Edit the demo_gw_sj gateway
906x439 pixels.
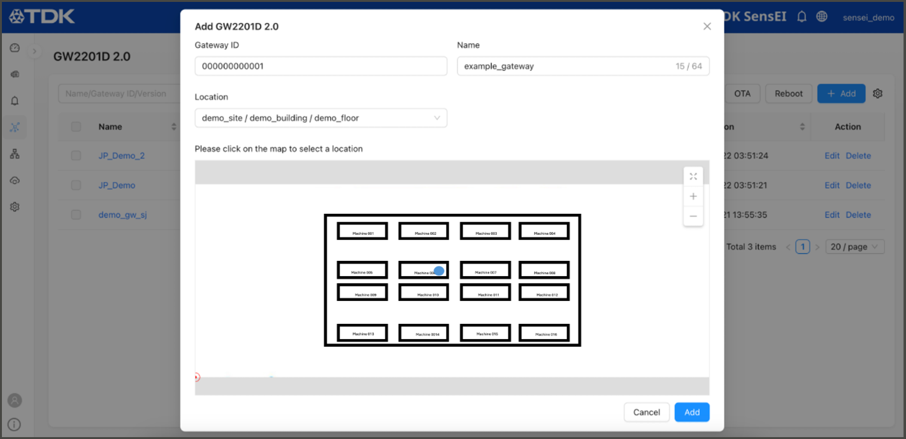click(x=832, y=214)
